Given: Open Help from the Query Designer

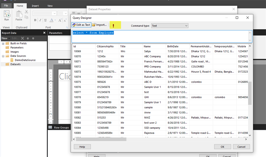Looking at the screenshot, I should tap(82, 146).
